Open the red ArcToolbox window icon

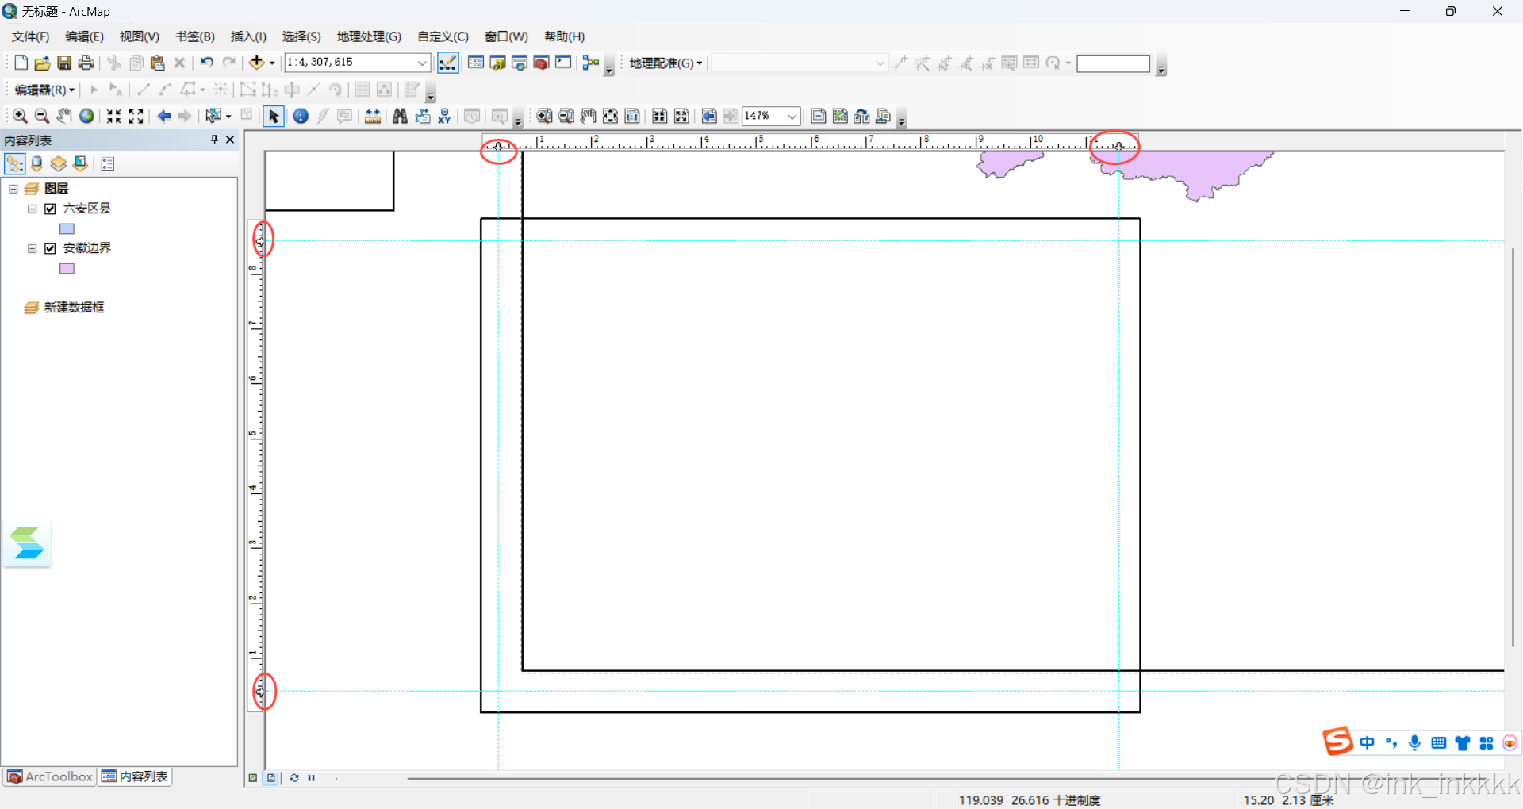coord(542,63)
